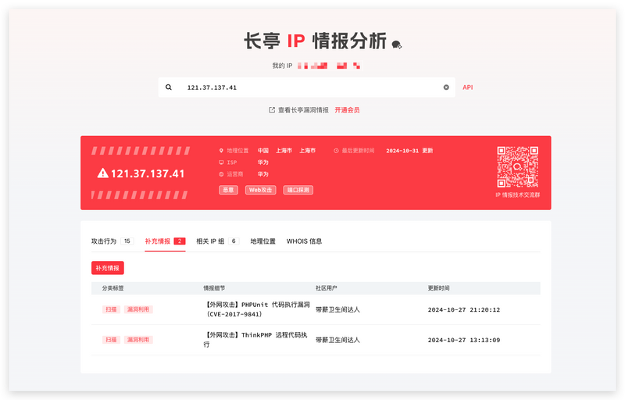Screen dimensions: 625x400
Task: Click the 长亭 IP 情报分析 page title
Action: click(316, 41)
